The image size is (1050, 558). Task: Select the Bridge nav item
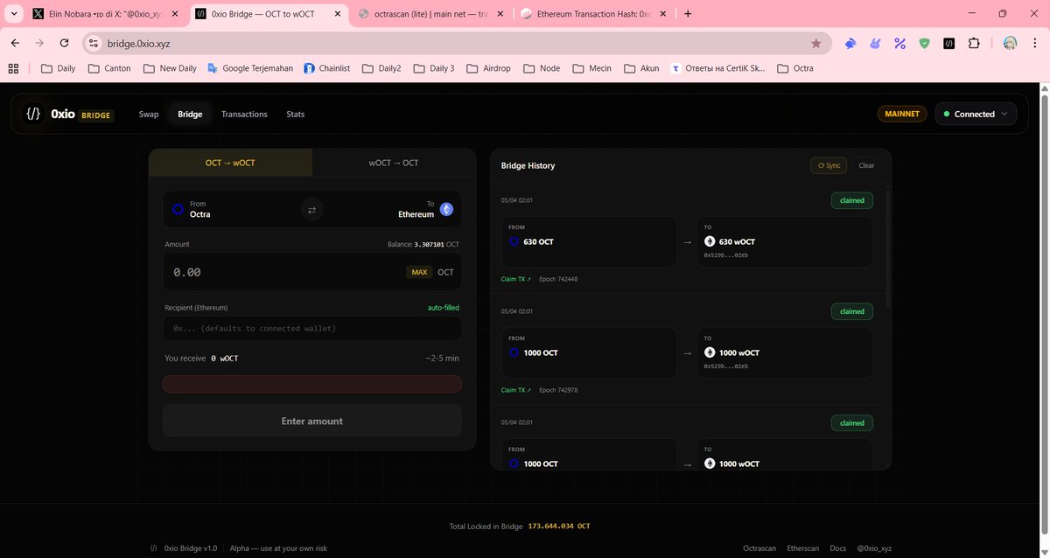tap(190, 114)
